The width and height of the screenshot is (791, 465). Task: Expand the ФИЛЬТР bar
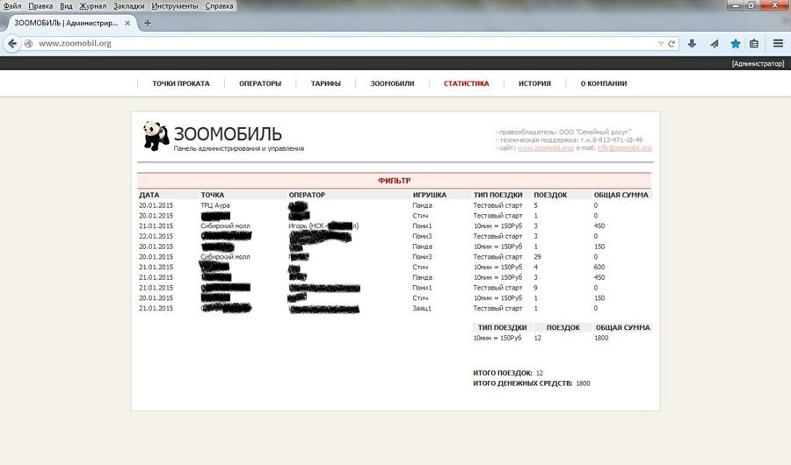coord(395,180)
